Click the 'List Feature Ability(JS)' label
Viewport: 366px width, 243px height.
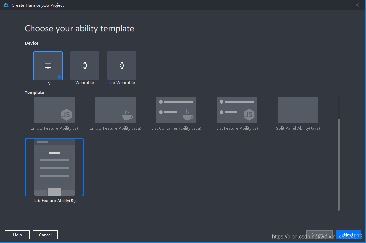[237, 128]
